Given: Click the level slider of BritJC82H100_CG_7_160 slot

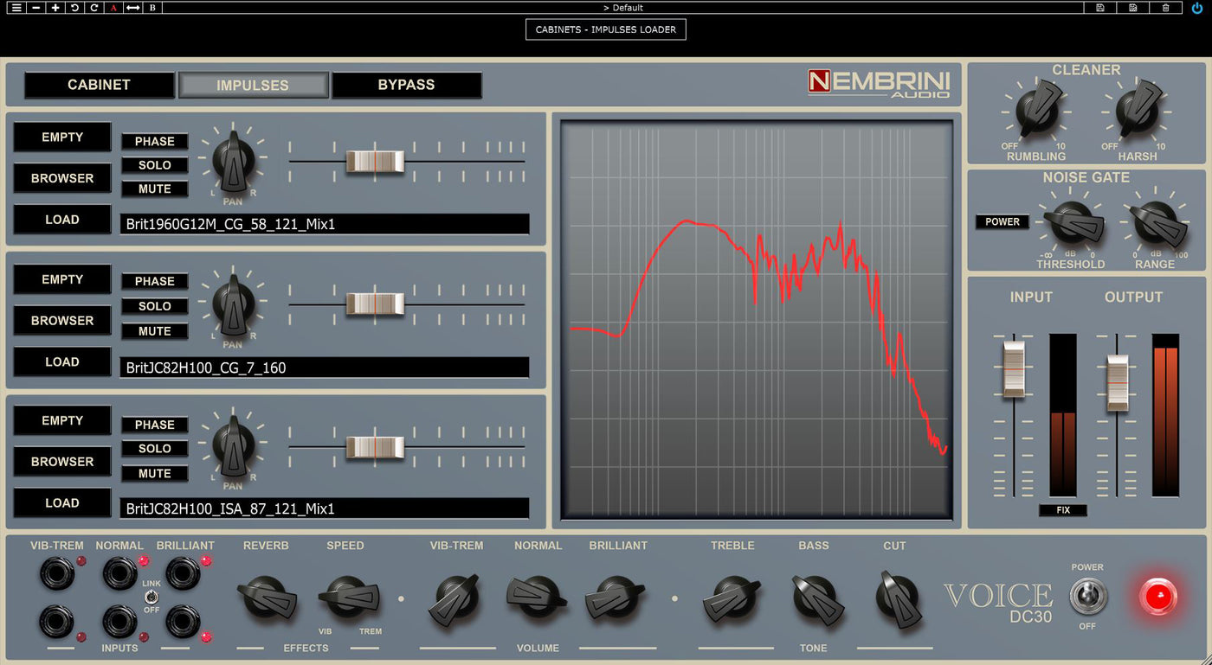Looking at the screenshot, I should pos(375,304).
